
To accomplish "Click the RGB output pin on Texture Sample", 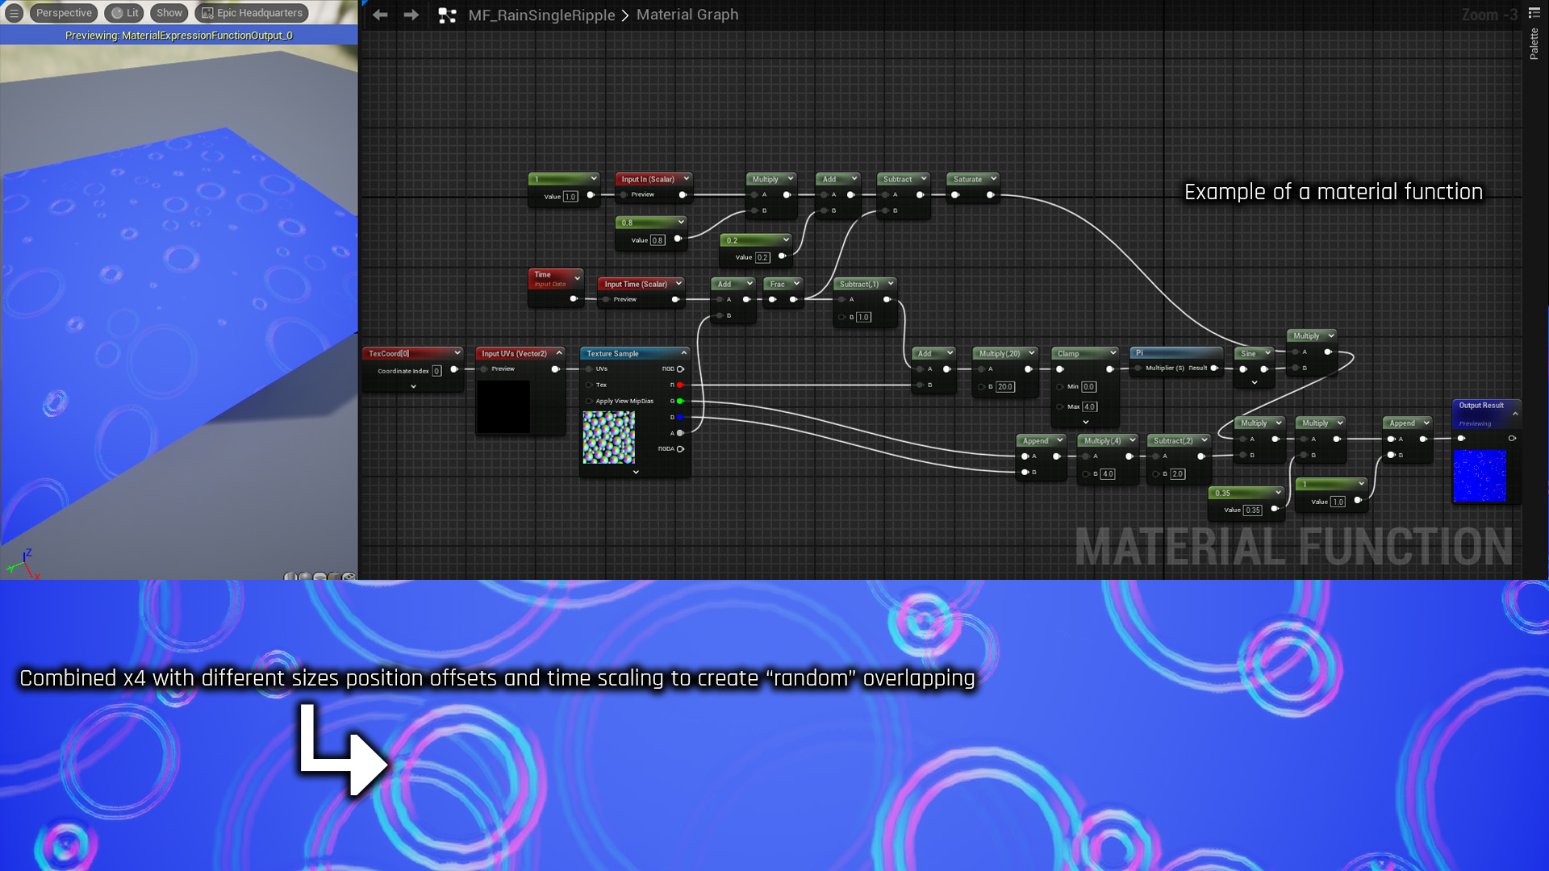I will tap(680, 369).
